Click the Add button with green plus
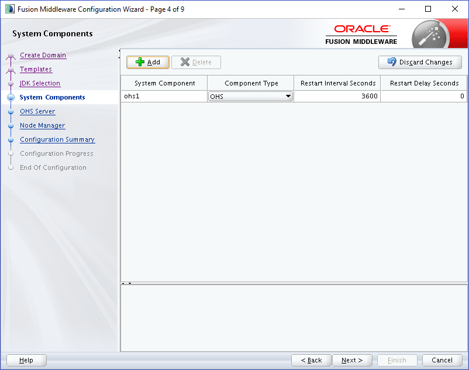The image size is (469, 370). 148,62
